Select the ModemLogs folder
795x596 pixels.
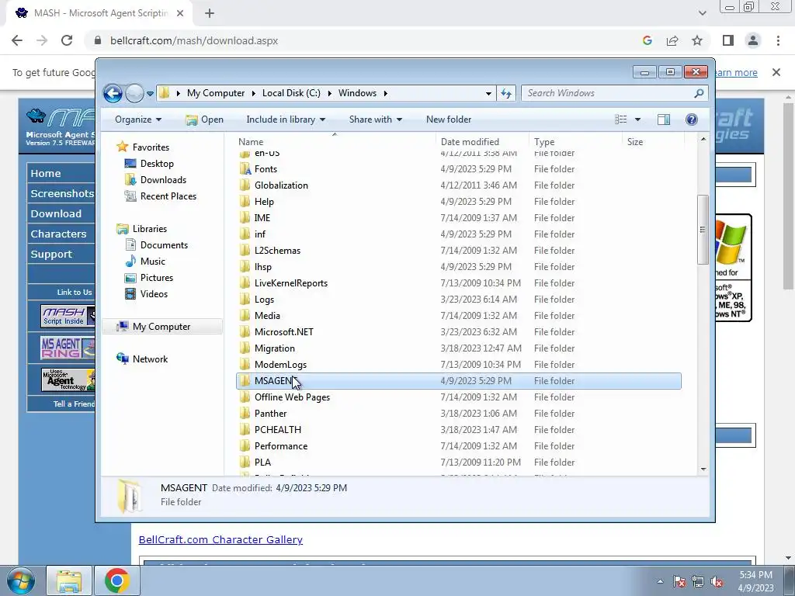tap(458, 365)
